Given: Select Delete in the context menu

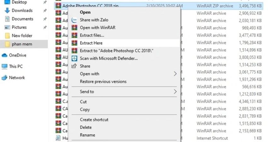Looking at the screenshot, I should [x=86, y=127].
